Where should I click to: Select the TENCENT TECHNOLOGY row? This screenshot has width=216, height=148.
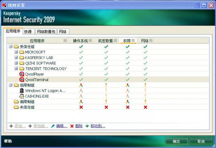point(108,68)
